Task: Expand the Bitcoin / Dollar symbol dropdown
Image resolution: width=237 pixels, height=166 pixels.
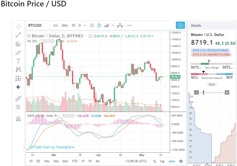Action: coord(85,35)
